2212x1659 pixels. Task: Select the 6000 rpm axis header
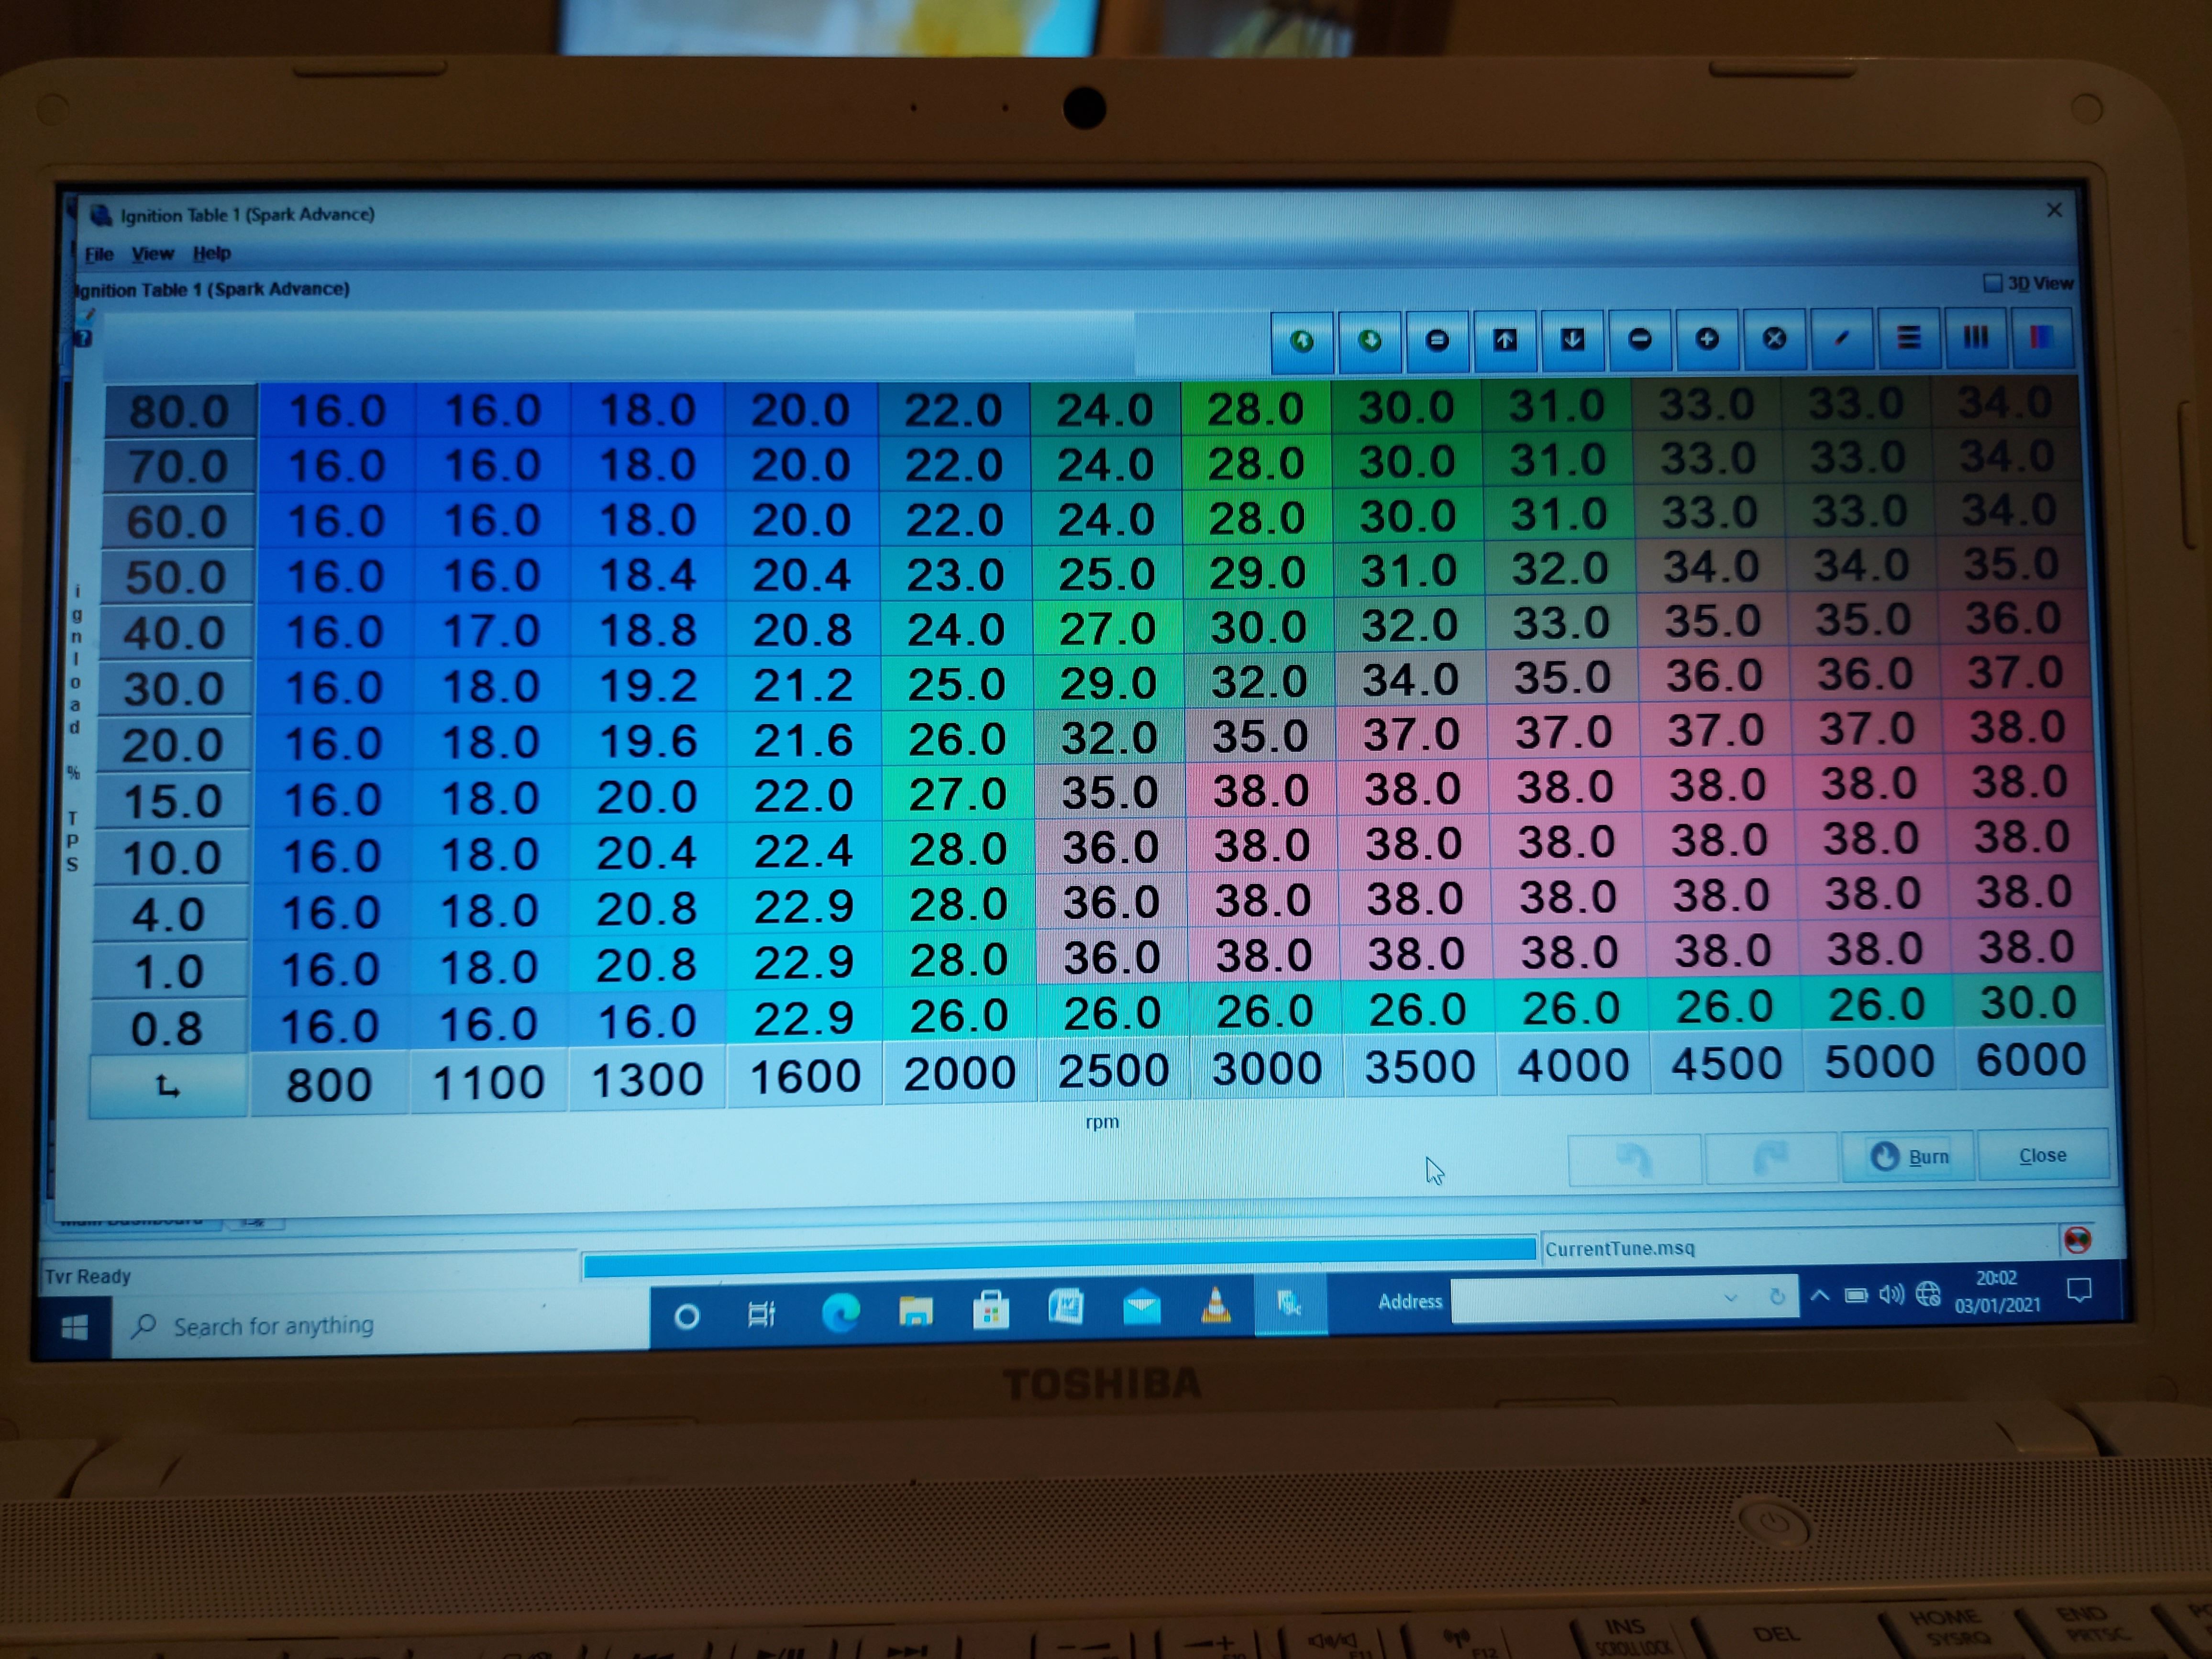pyautogui.click(x=2030, y=1060)
